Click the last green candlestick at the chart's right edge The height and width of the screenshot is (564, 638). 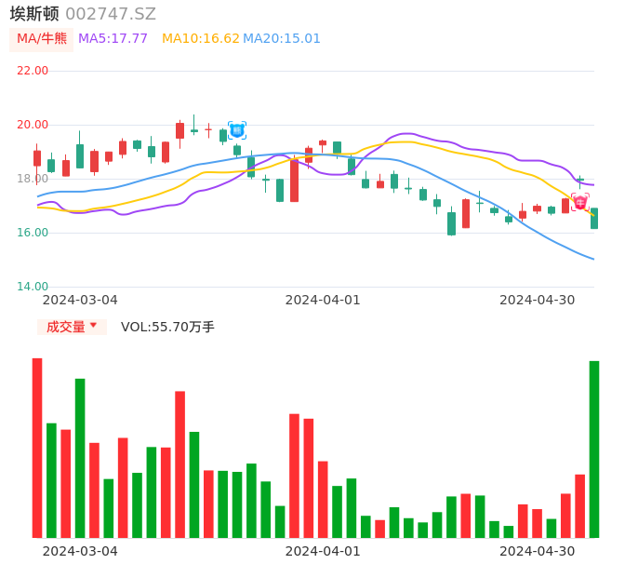coord(594,219)
